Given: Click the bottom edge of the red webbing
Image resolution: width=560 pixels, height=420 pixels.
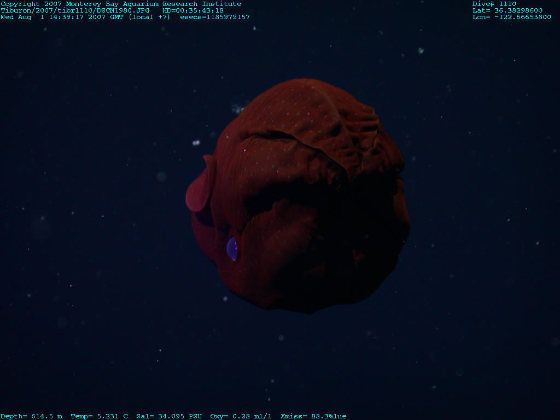Looking at the screenshot, I should coord(312,307).
